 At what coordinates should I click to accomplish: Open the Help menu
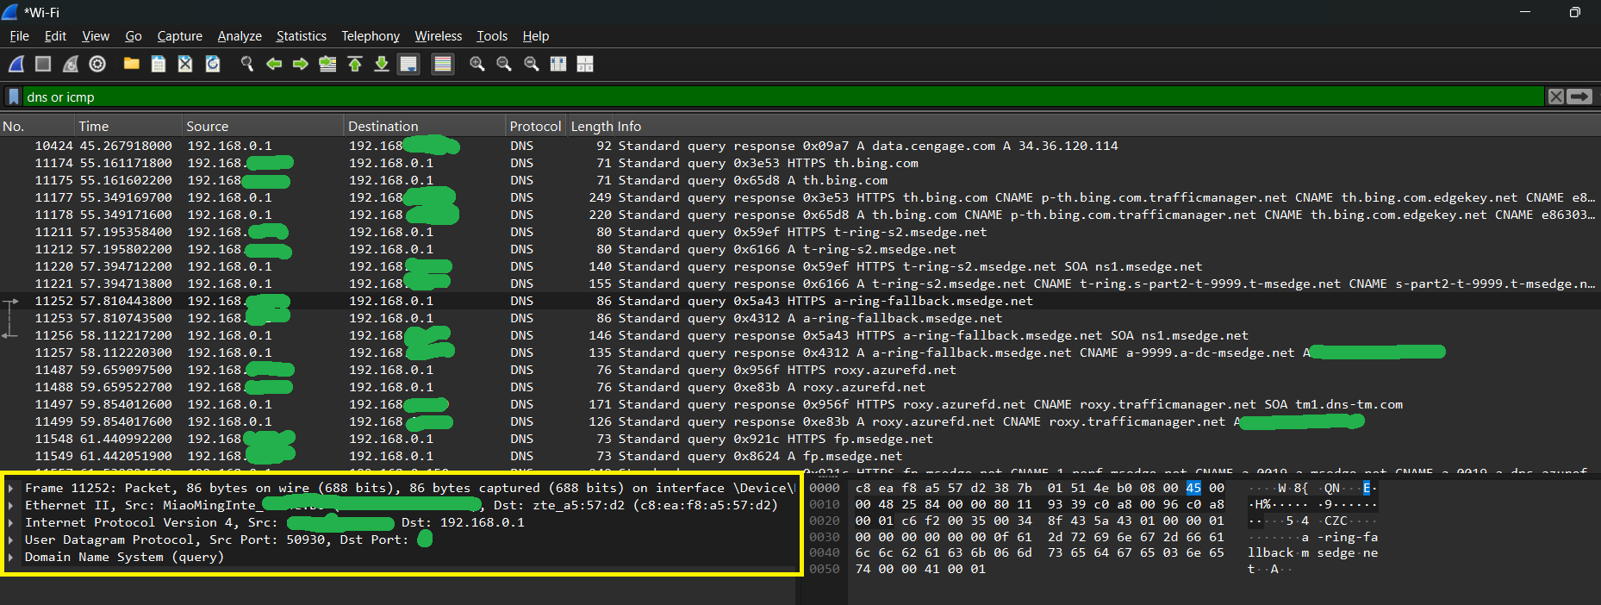pyautogui.click(x=536, y=36)
